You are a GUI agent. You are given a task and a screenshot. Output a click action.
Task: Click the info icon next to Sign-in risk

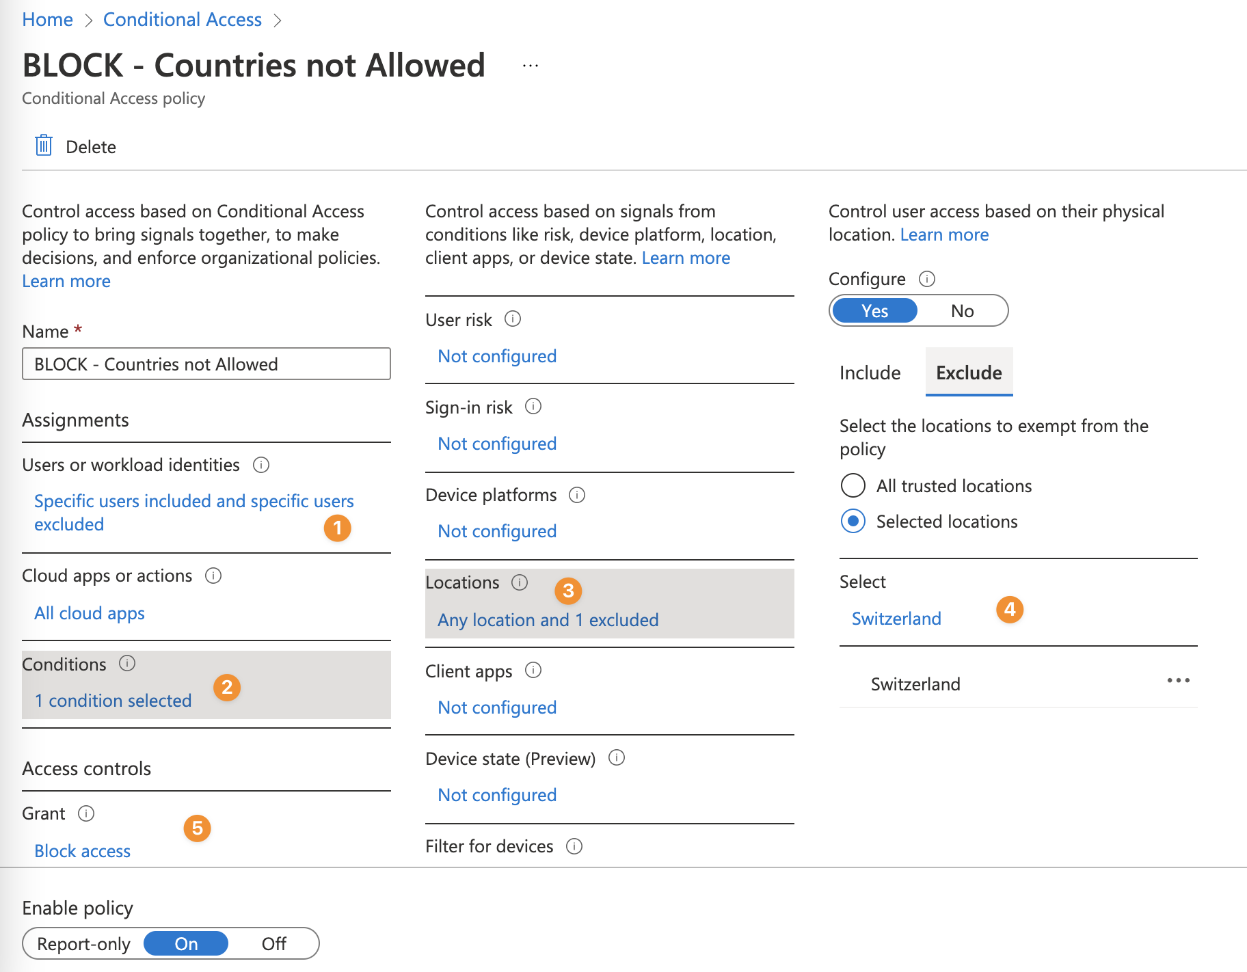click(533, 407)
